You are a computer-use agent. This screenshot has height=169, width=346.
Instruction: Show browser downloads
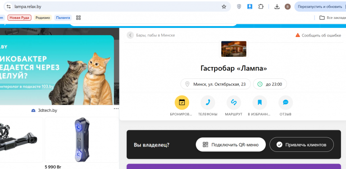point(277,7)
